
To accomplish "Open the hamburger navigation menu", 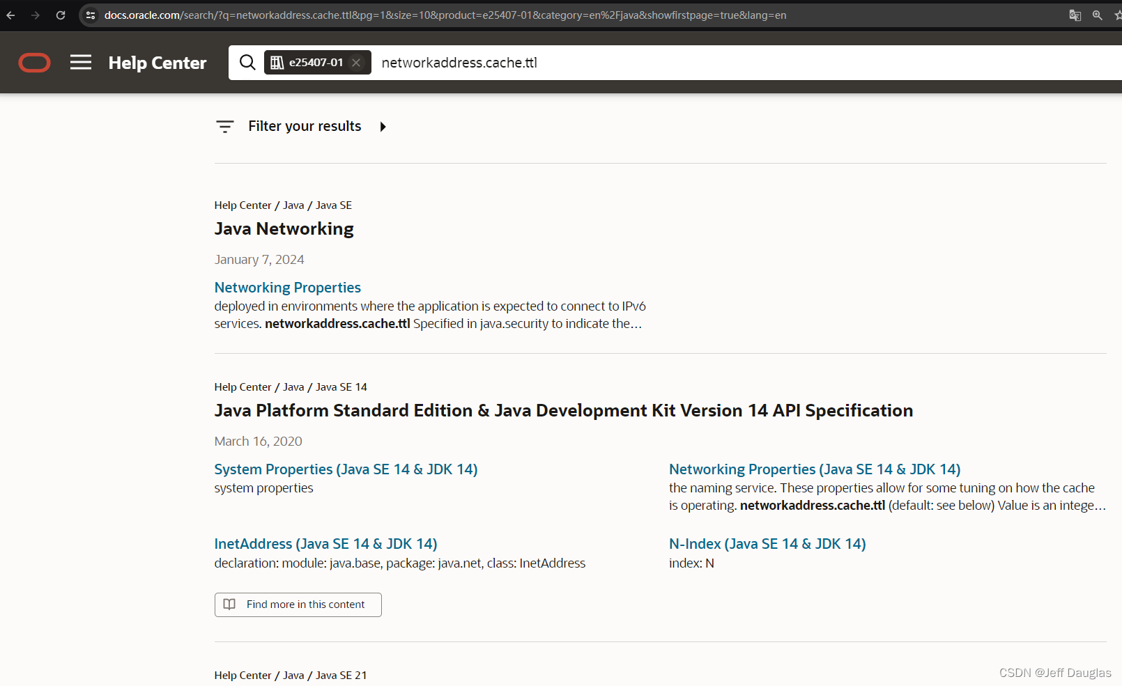I will click(81, 63).
